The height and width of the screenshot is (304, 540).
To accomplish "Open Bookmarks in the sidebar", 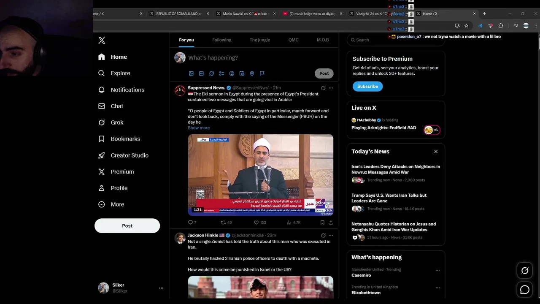I will click(x=119, y=139).
